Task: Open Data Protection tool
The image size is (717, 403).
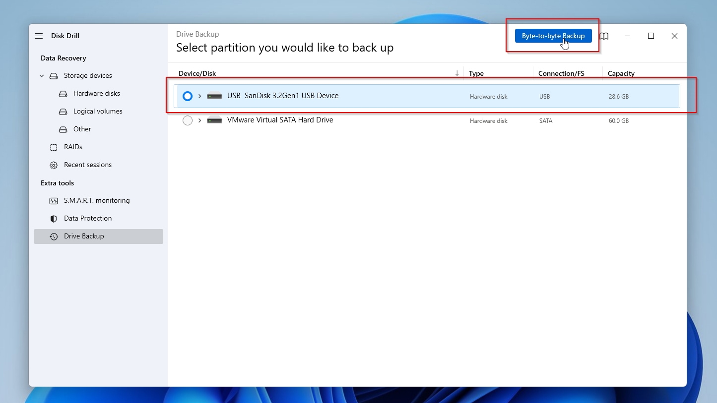Action: pyautogui.click(x=88, y=218)
